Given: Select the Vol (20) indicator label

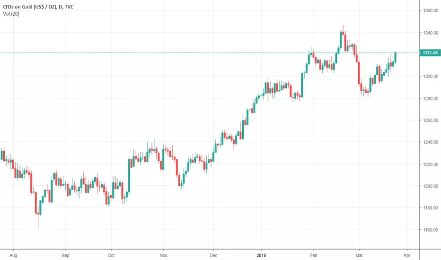Looking at the screenshot, I should [x=11, y=14].
